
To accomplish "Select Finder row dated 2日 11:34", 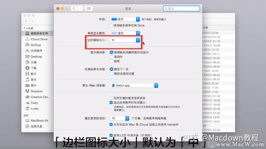I will pos(219,88).
